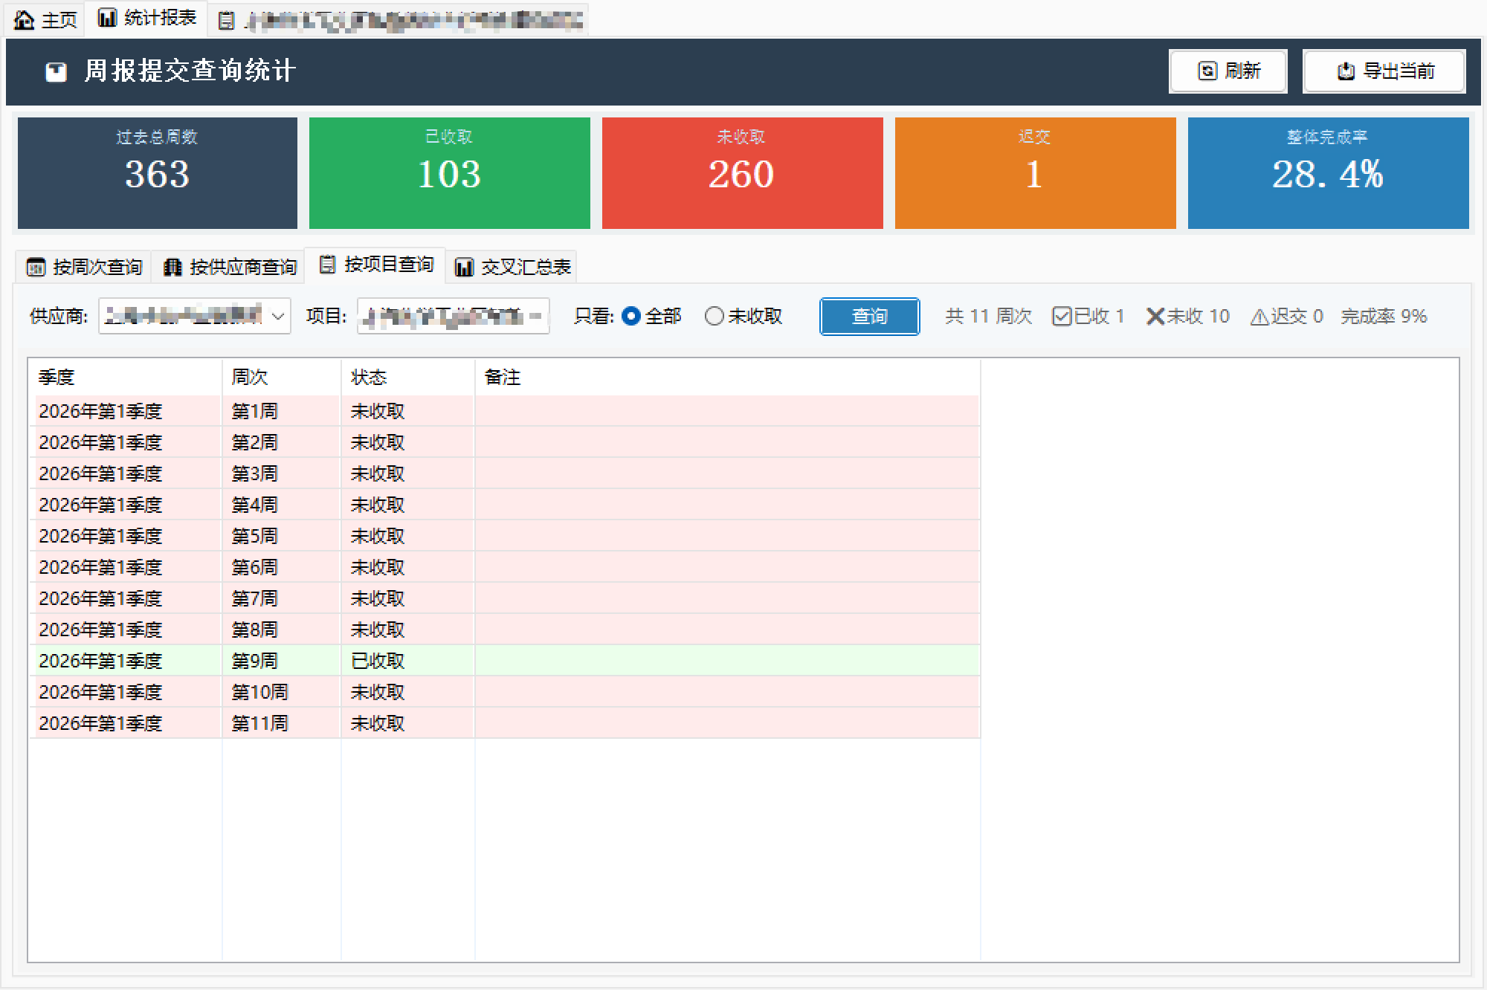Image resolution: width=1487 pixels, height=990 pixels.
Task: Open the 项目 combo box
Action: [x=453, y=317]
